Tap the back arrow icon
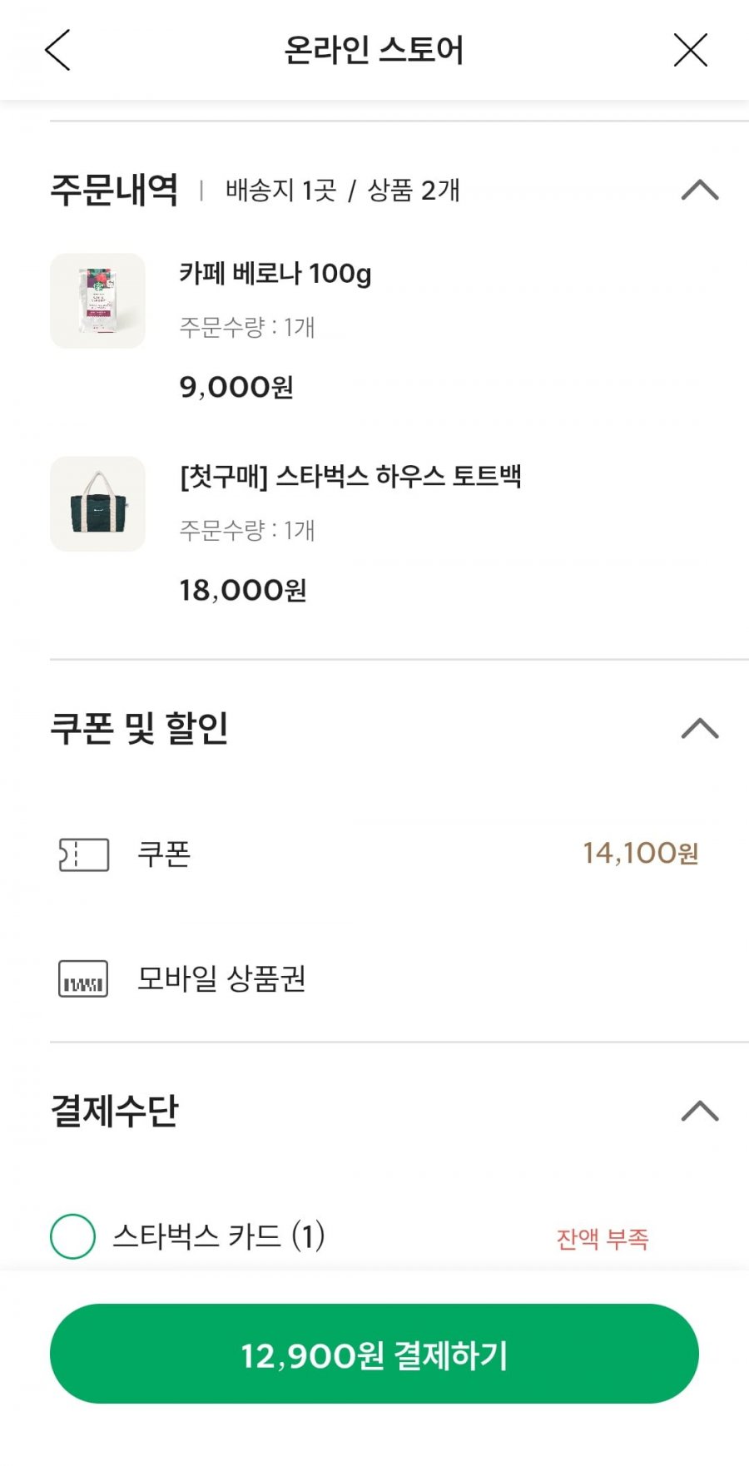The image size is (749, 1466). pos(57,51)
